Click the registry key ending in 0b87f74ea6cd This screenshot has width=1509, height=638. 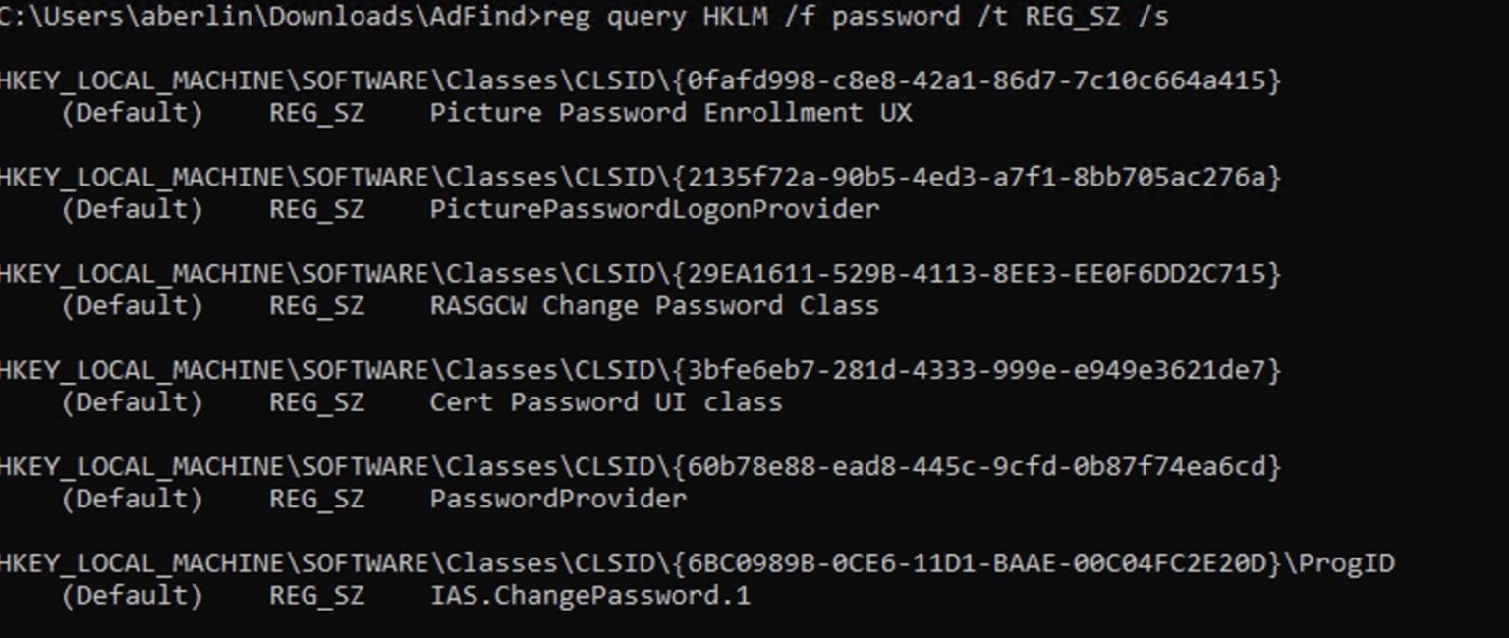639,466
